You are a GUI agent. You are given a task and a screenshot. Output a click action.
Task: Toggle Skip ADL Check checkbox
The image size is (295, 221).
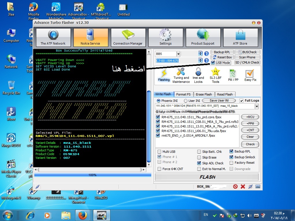[199, 163]
